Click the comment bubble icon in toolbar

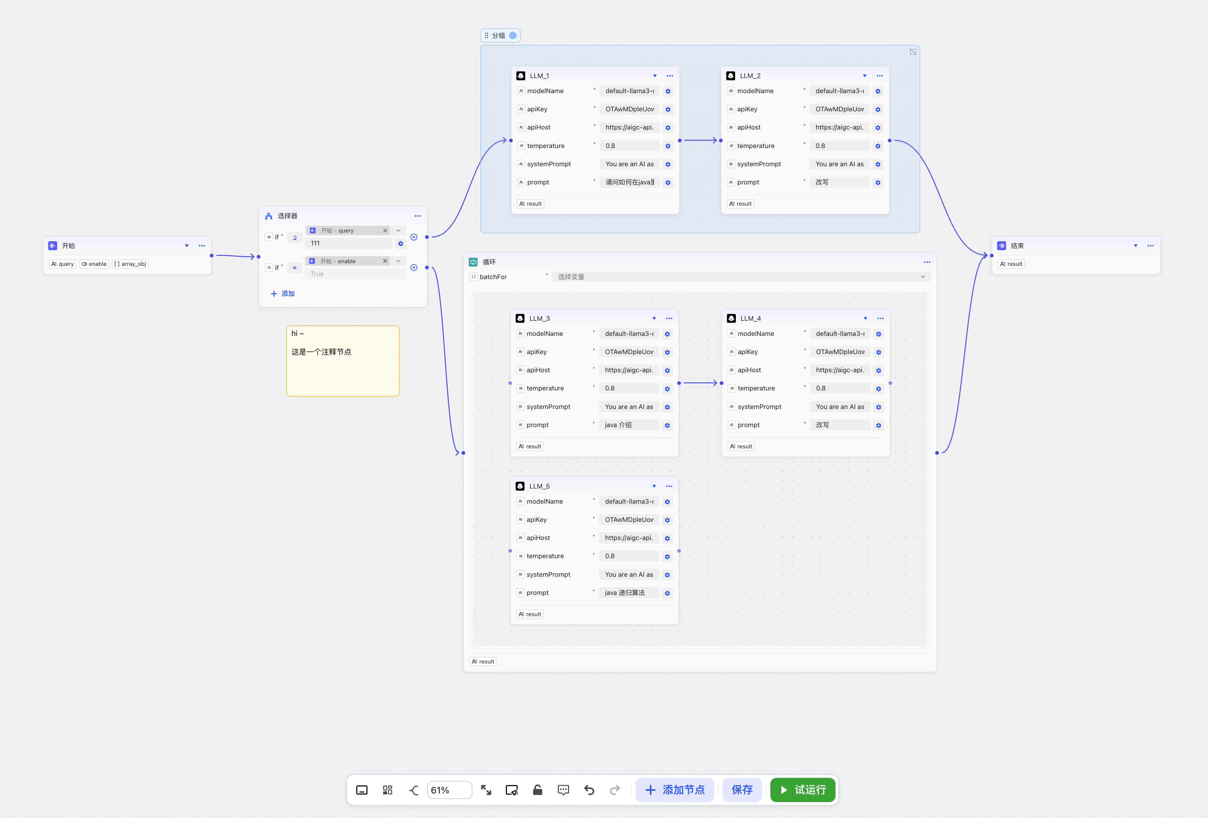click(563, 790)
